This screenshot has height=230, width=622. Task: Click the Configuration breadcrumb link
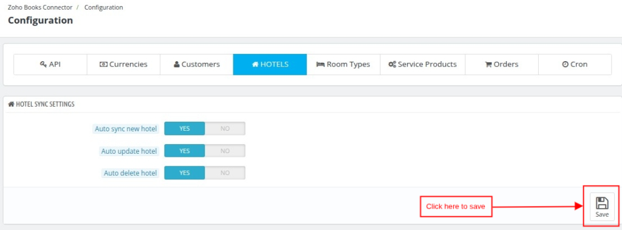(103, 7)
